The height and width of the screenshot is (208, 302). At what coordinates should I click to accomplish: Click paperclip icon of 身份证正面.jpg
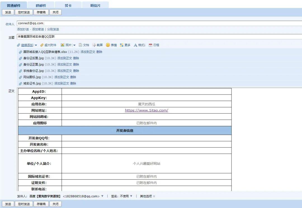coord(20,64)
